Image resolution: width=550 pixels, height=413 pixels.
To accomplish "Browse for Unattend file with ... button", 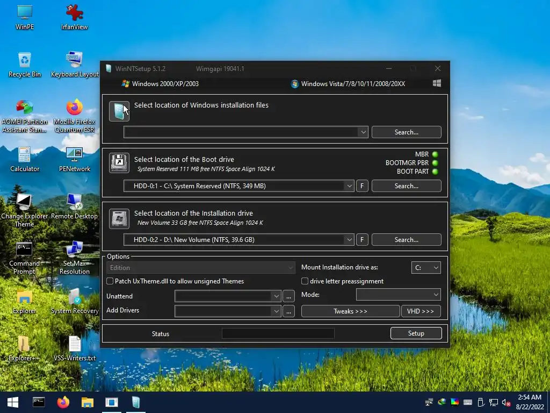I will (x=288, y=296).
